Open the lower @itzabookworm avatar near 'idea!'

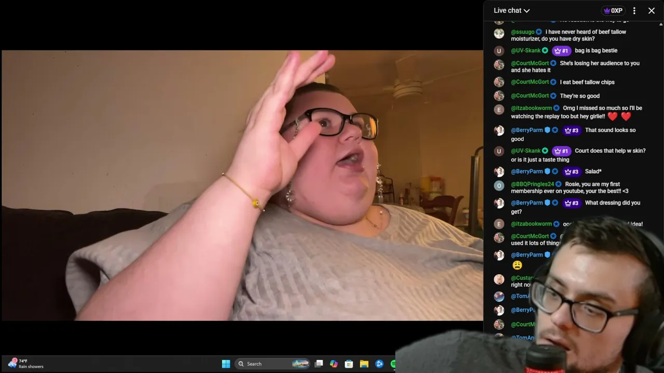pyautogui.click(x=499, y=224)
